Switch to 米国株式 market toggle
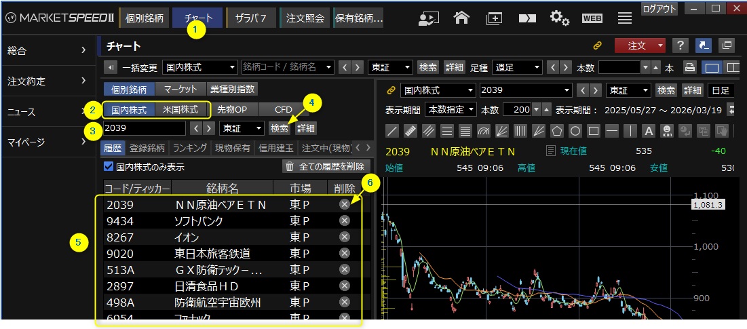Viewport: 747px width, 329px height. [180, 109]
